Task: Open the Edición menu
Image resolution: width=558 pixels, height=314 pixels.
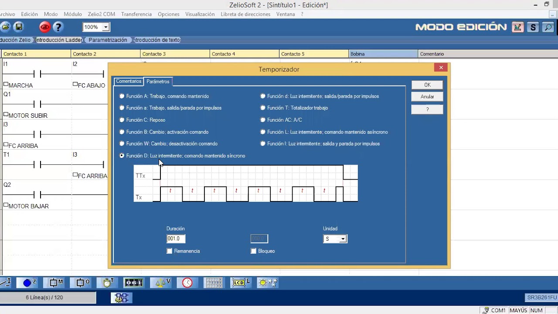Action: click(x=29, y=14)
